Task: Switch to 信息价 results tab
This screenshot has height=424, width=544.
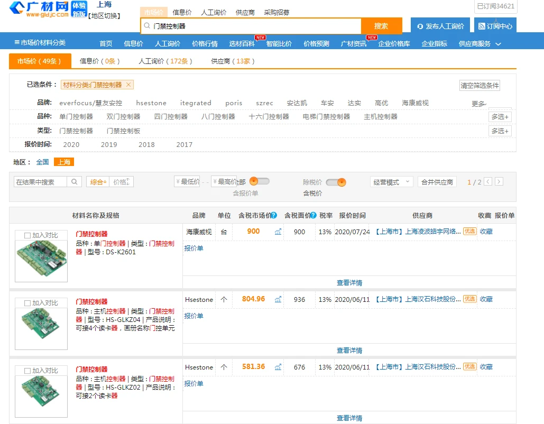Action: point(99,61)
